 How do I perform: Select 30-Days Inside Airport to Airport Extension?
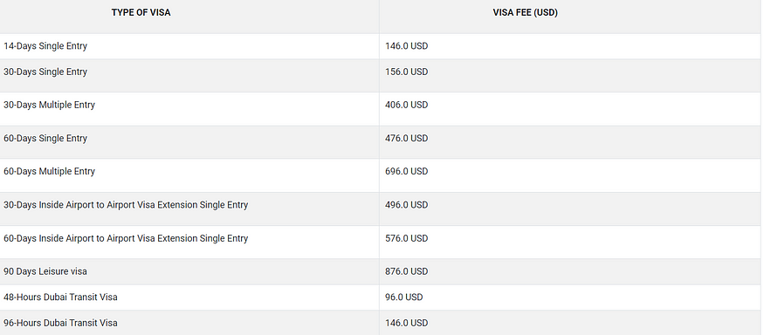(x=126, y=205)
